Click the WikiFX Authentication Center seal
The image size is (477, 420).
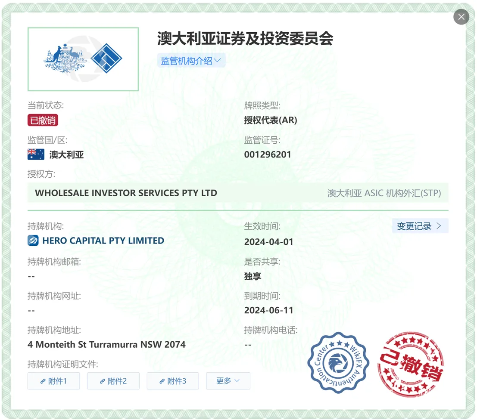click(x=338, y=362)
